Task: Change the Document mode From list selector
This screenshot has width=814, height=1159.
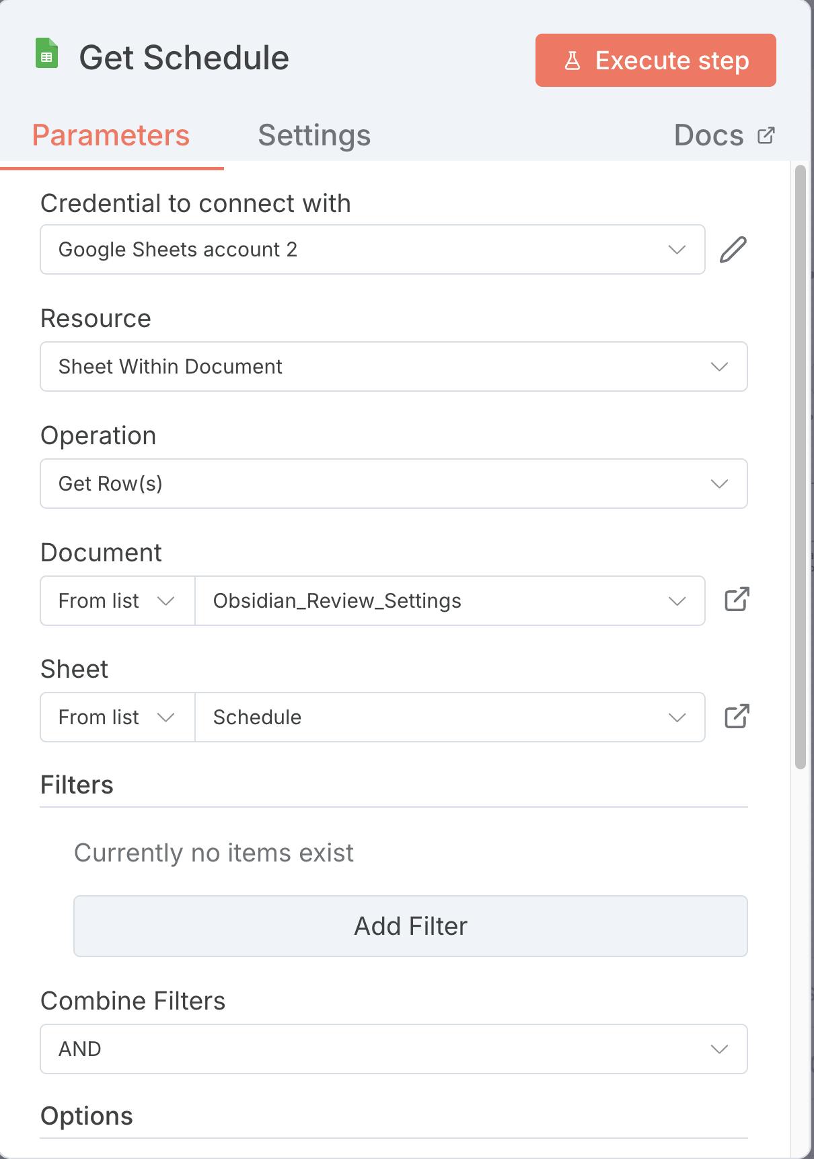Action: coord(117,601)
